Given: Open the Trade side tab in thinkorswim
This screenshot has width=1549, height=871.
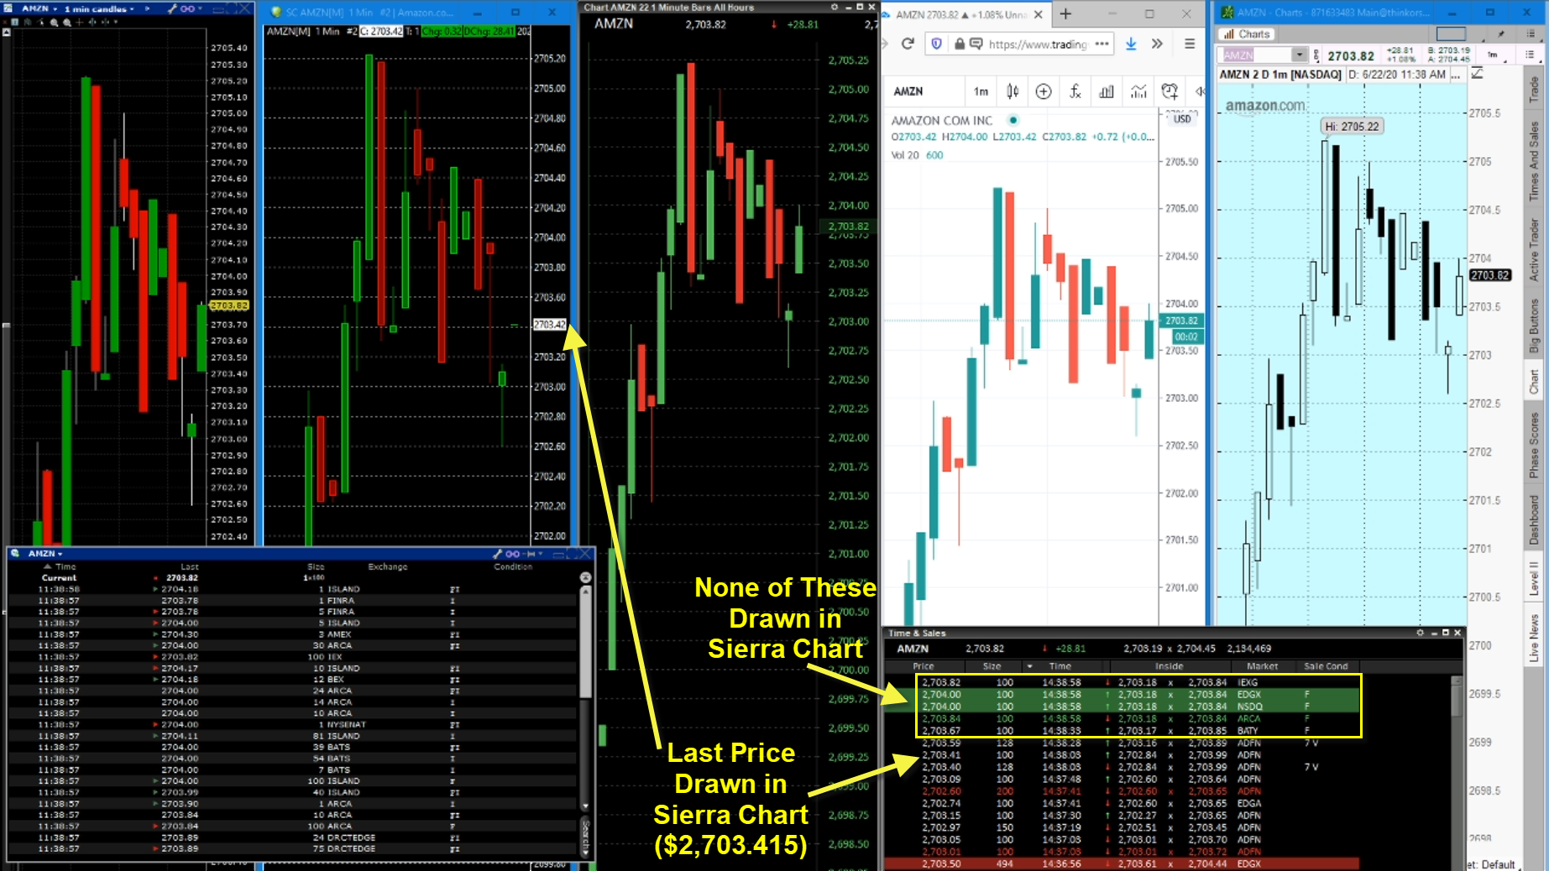Looking at the screenshot, I should 1534,89.
